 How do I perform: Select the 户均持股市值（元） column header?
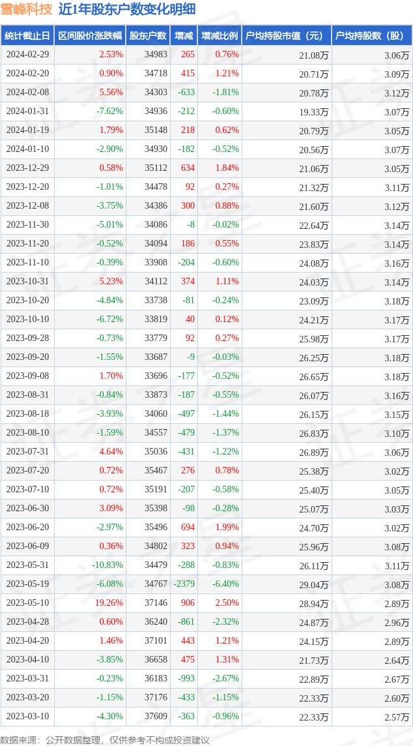[286, 36]
